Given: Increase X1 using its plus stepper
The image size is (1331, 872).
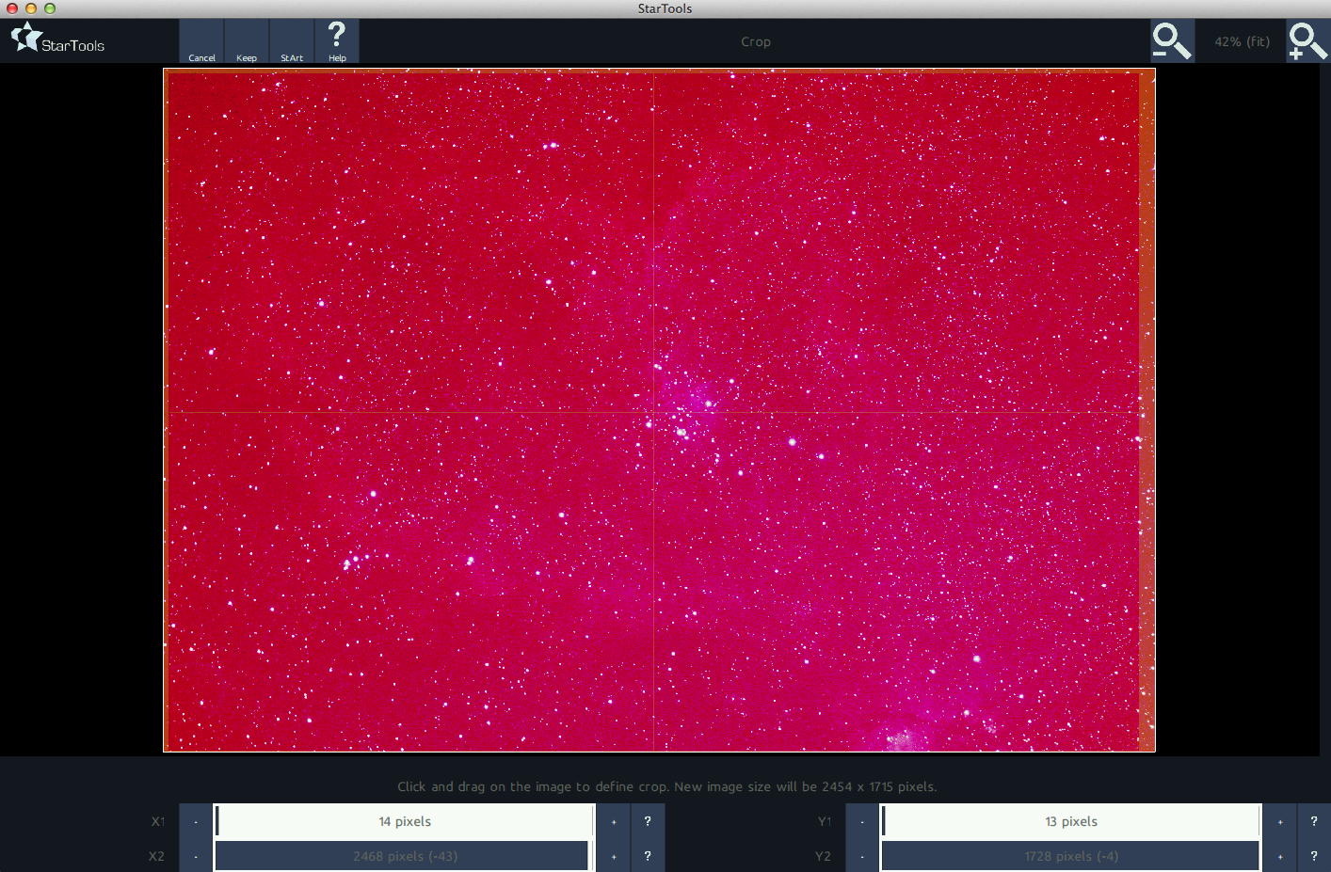Looking at the screenshot, I should tap(612, 820).
